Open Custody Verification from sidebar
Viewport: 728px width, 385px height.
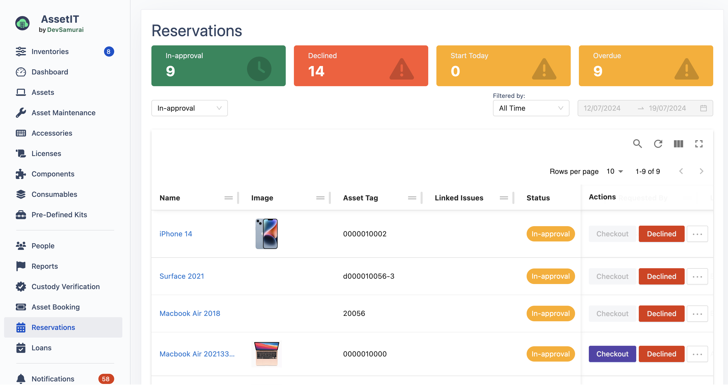point(65,286)
